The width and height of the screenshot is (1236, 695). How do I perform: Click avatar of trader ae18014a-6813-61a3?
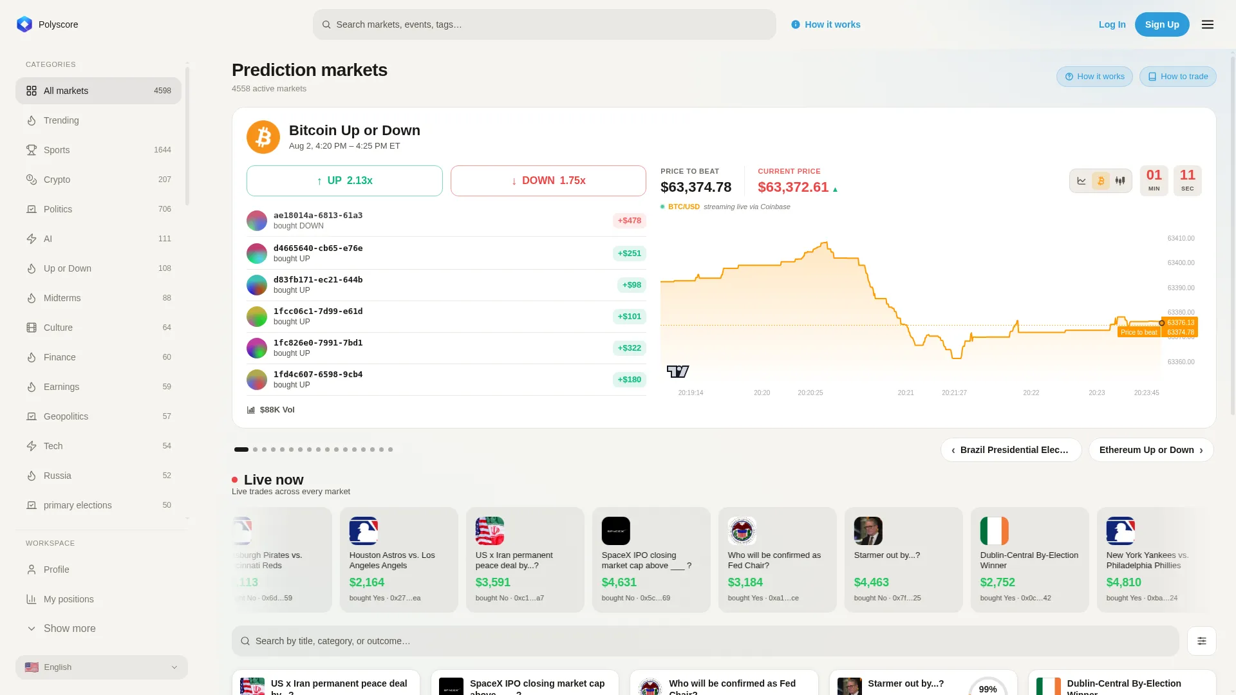click(x=257, y=221)
